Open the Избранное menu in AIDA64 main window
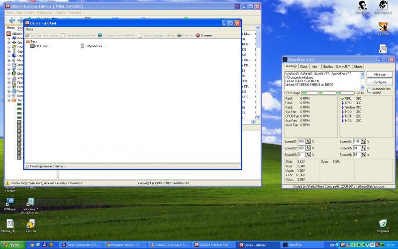Image resolution: width=398 pixels, height=249 pixels. click(44, 12)
